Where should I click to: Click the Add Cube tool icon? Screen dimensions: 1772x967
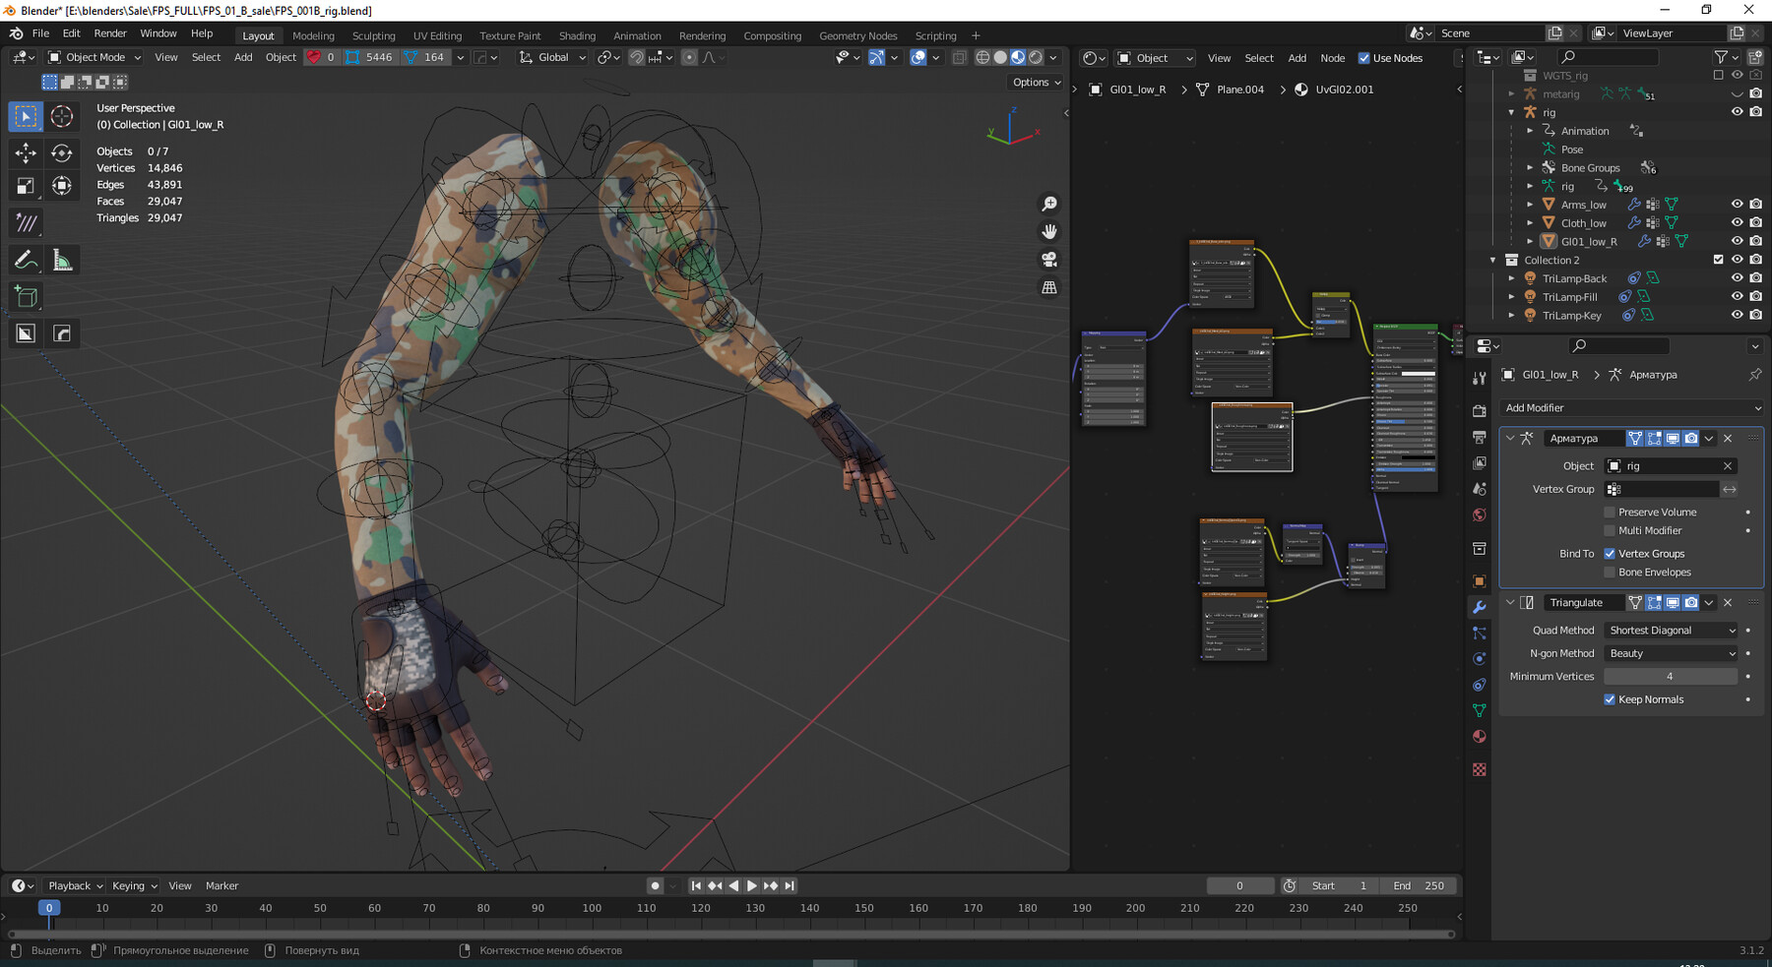pyautogui.click(x=26, y=297)
